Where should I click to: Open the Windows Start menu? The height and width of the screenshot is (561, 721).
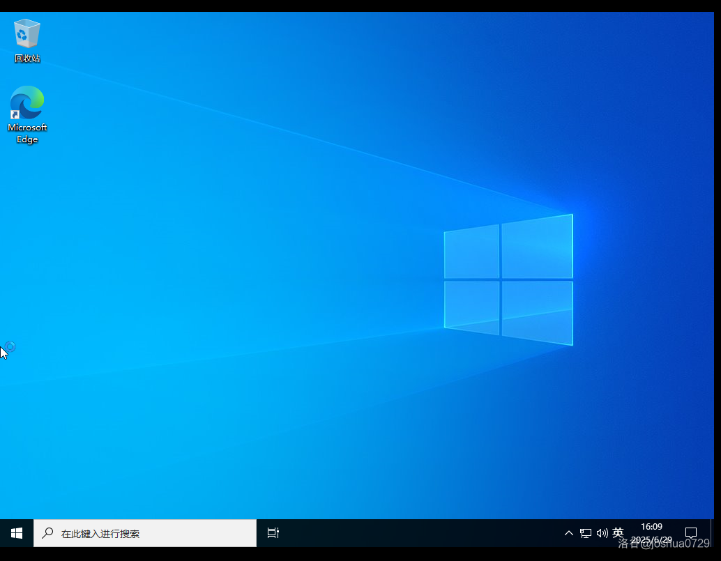[x=17, y=533]
